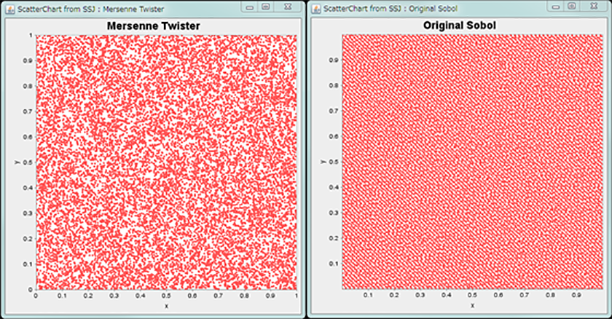Maximize the Original Sobol chart window
This screenshot has height=319, width=612.
tap(573, 7)
